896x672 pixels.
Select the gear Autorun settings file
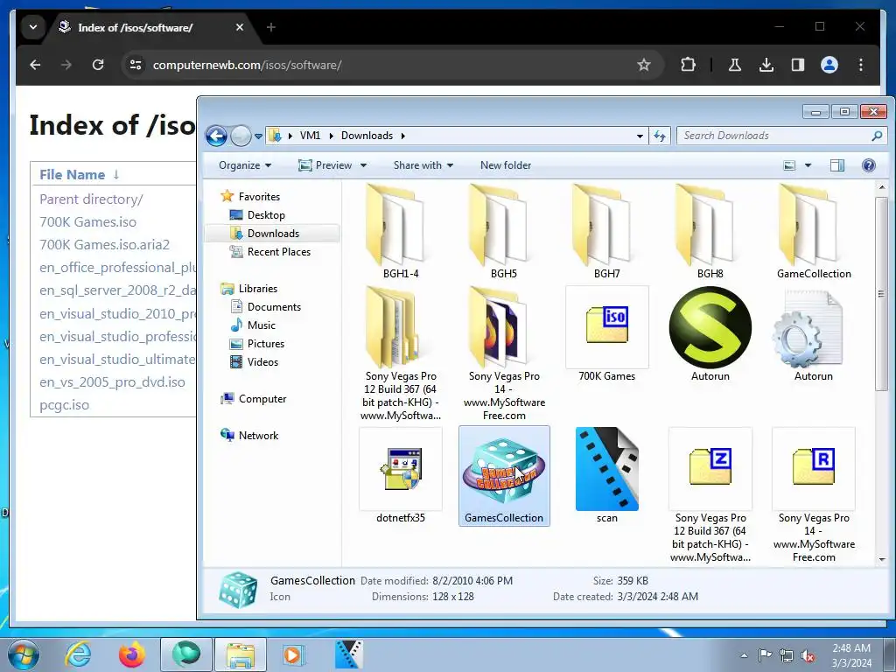coord(807,327)
